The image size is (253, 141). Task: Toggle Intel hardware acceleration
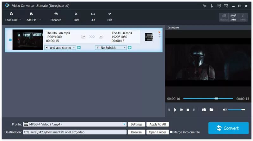[x=233, y=17]
